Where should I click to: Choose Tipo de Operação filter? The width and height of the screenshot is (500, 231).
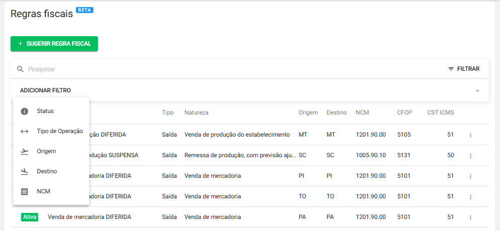coord(59,131)
